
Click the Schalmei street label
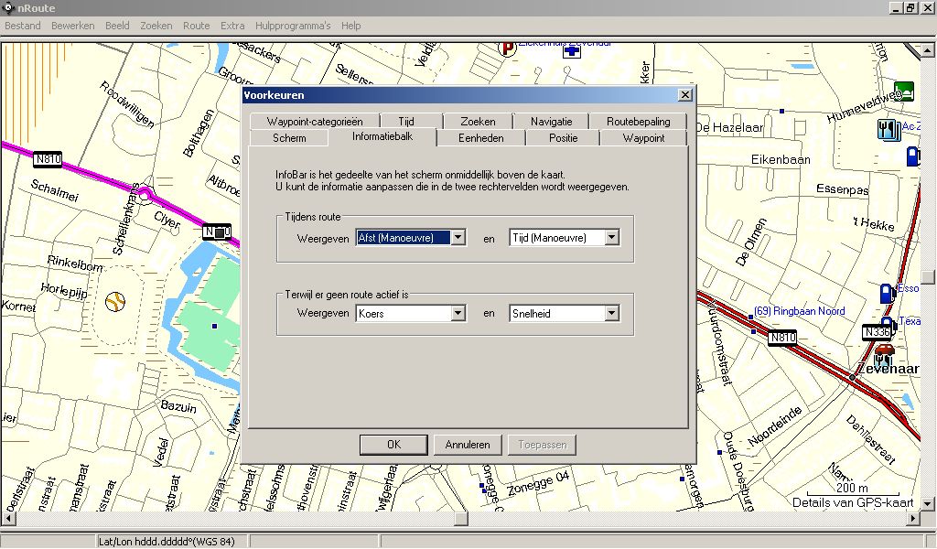click(54, 190)
